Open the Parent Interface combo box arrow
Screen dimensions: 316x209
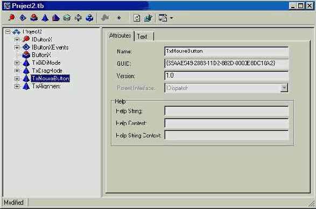point(284,88)
